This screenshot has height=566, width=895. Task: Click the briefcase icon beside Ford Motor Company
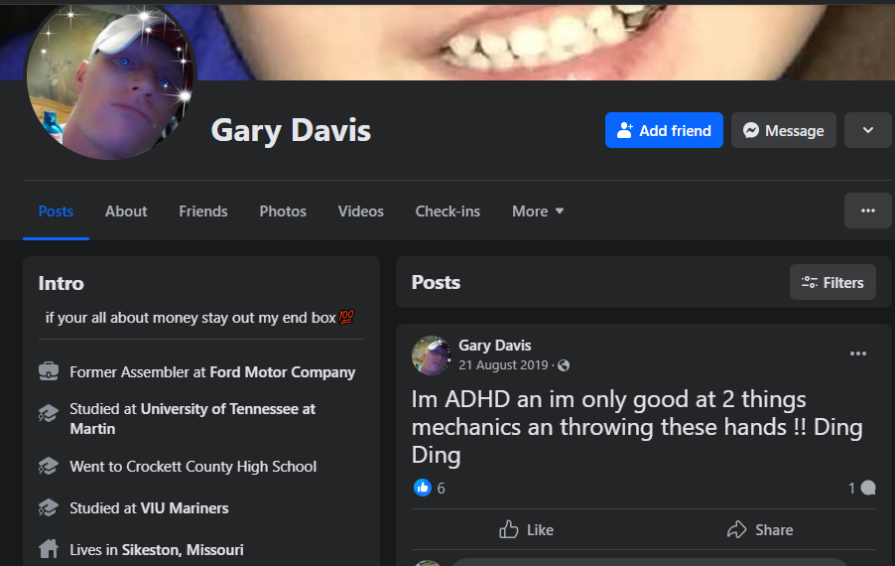[x=48, y=372]
